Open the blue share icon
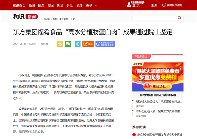Viewport: 197px width, 139px height. (77, 44)
